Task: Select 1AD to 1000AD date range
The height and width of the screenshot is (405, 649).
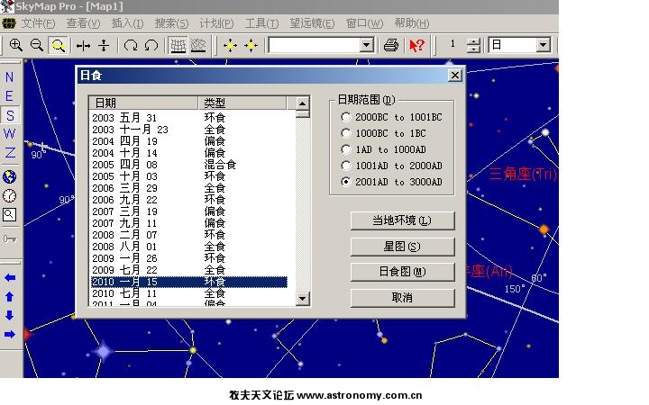Action: [346, 149]
